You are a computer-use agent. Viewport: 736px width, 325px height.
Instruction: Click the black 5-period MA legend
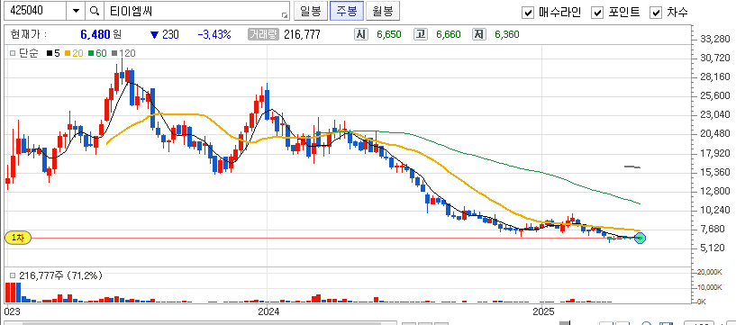click(x=53, y=53)
